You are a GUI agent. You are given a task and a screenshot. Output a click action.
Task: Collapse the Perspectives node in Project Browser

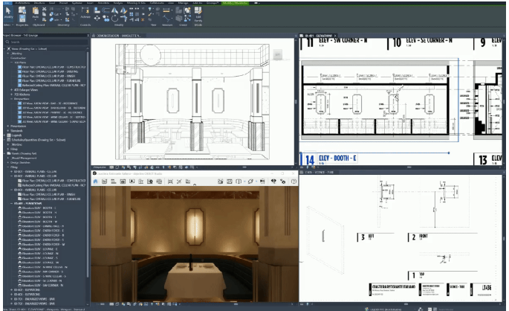point(12,99)
